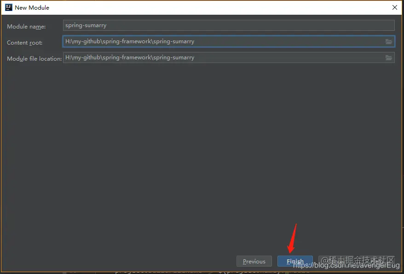Browse folder for Module file location
Viewport: 404px width, 274px height.
tap(388, 57)
